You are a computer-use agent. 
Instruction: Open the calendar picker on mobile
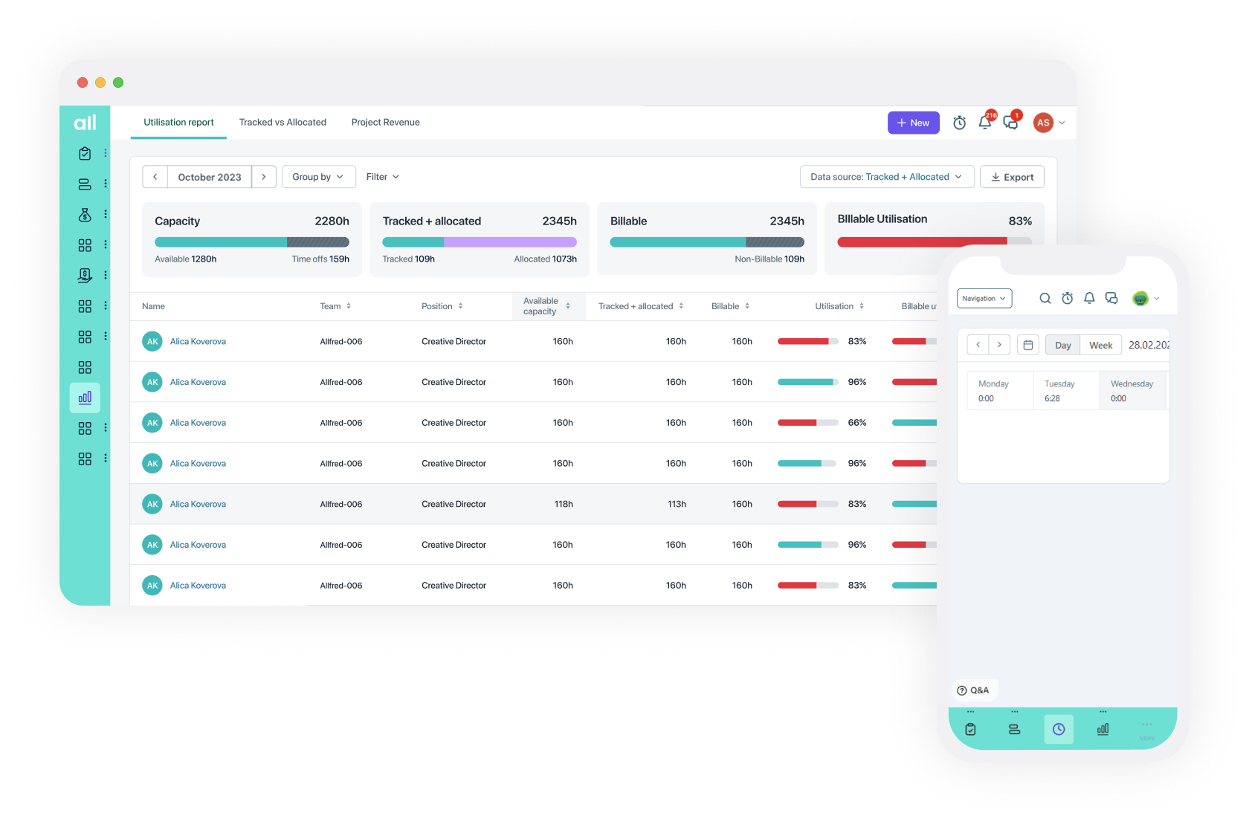pyautogui.click(x=1027, y=345)
